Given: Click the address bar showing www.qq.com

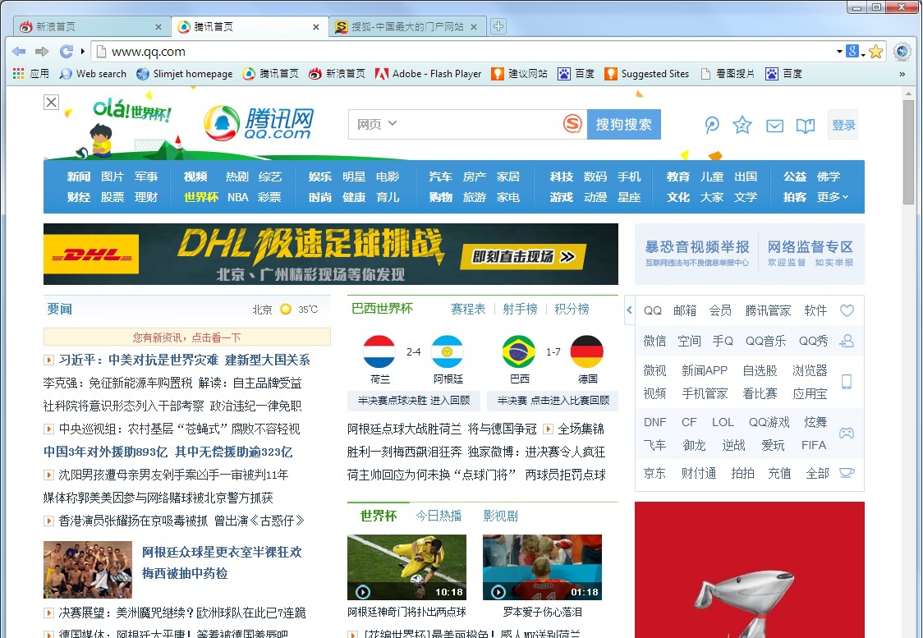Looking at the screenshot, I should pos(459,52).
